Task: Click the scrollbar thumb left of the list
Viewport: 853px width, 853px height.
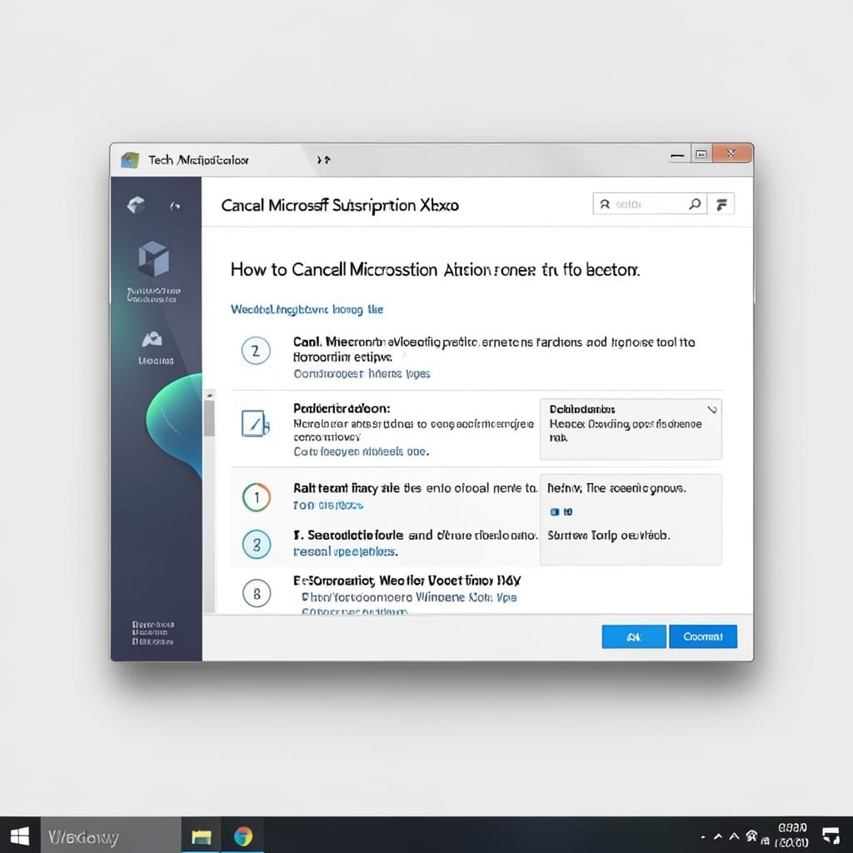Action: pos(209,418)
